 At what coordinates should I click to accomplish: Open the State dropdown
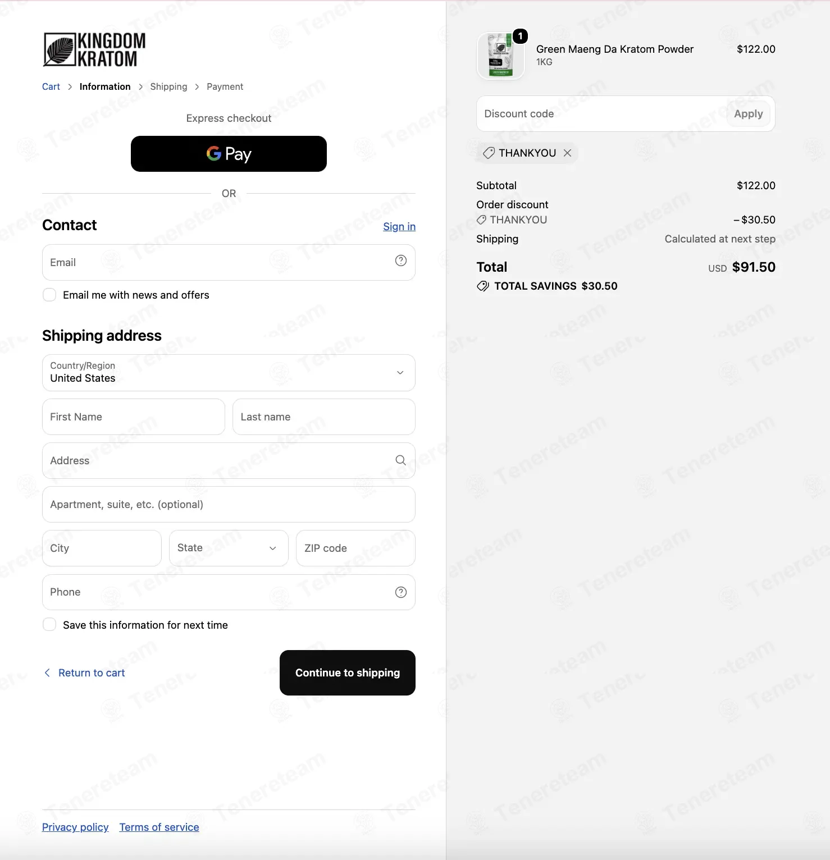229,548
